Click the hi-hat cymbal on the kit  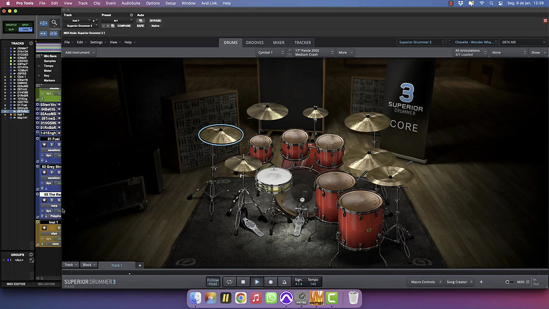(x=243, y=164)
